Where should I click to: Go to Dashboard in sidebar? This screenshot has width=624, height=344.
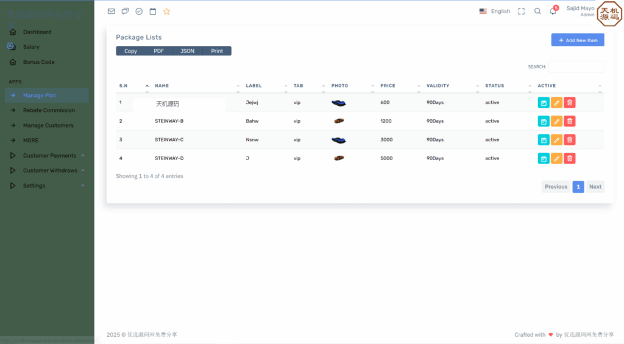point(37,32)
